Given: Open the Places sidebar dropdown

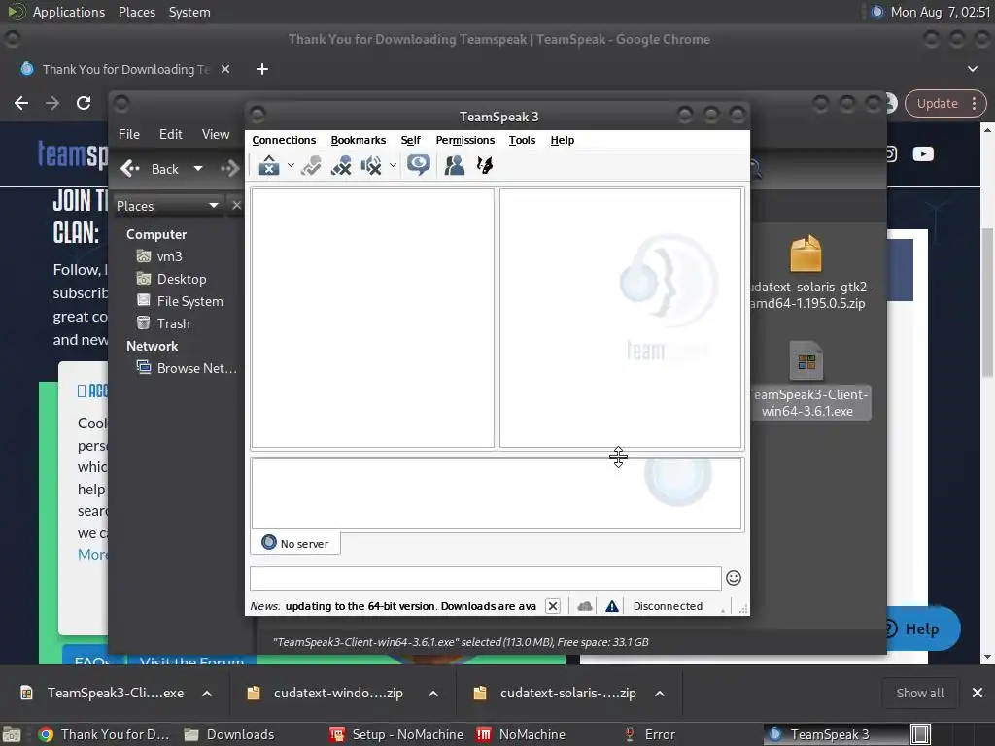Looking at the screenshot, I should tap(167, 206).
